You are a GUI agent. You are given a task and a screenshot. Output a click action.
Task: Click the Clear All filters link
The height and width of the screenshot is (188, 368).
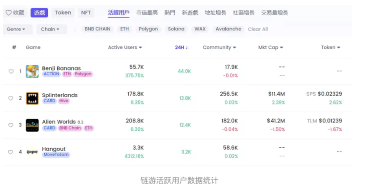258,29
